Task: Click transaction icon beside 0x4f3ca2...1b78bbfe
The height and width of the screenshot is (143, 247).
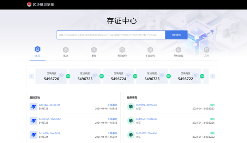Action: [131, 121]
